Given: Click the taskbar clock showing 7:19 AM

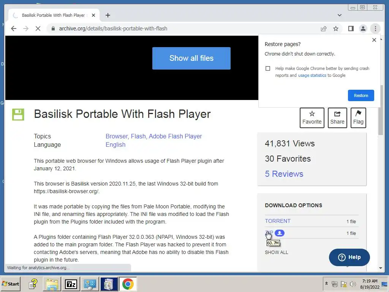Looking at the screenshot, I should coord(370,284).
